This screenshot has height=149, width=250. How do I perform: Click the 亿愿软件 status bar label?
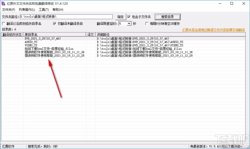(x=8, y=146)
